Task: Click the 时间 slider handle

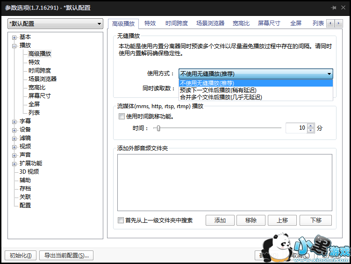Action: (158, 128)
